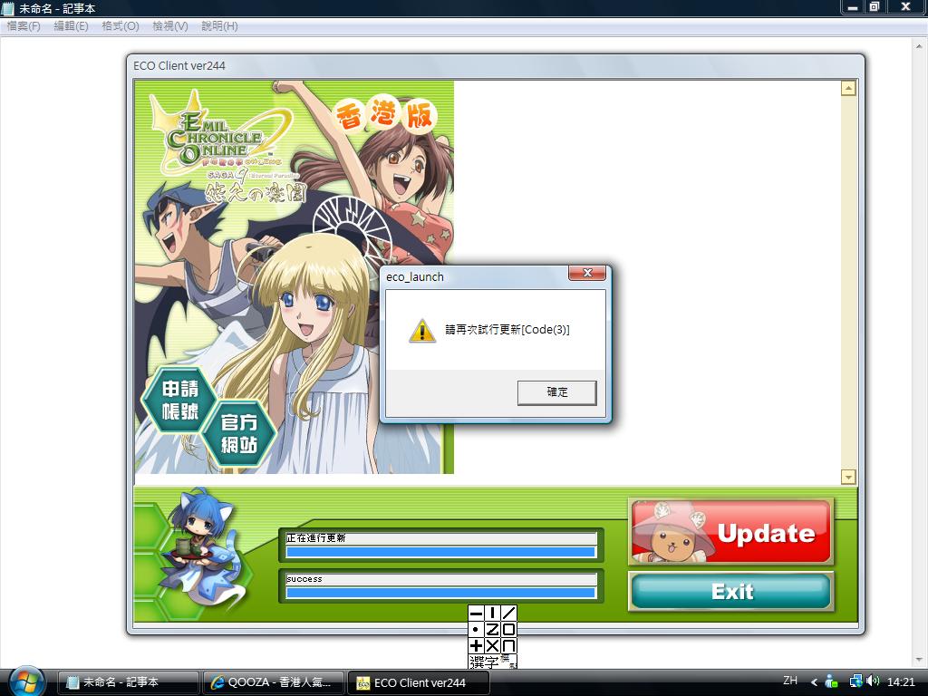Click the ECO Client news panel scroll-down arrow
Viewport: 928px width, 696px height.
tap(848, 477)
